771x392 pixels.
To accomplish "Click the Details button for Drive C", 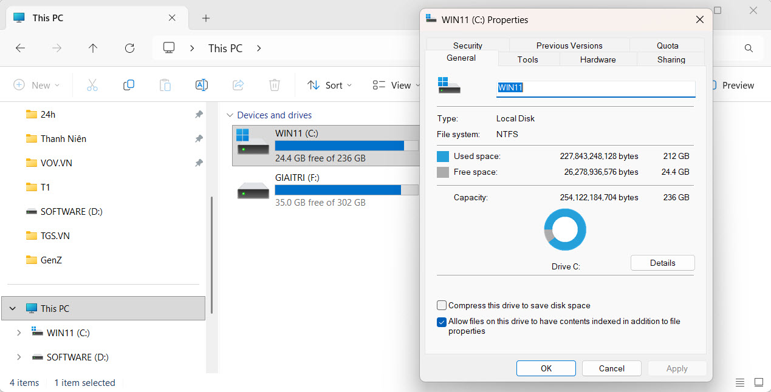I will [x=662, y=262].
